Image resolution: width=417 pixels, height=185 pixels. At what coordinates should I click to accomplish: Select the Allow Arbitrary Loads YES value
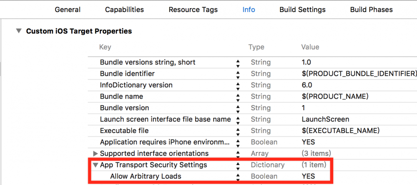[308, 176]
